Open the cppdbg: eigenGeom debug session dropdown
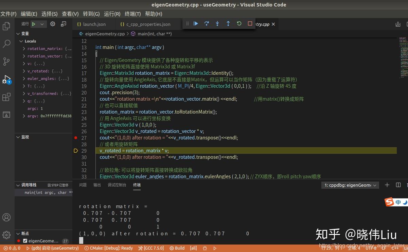This screenshot has height=252, width=408. (x=350, y=185)
